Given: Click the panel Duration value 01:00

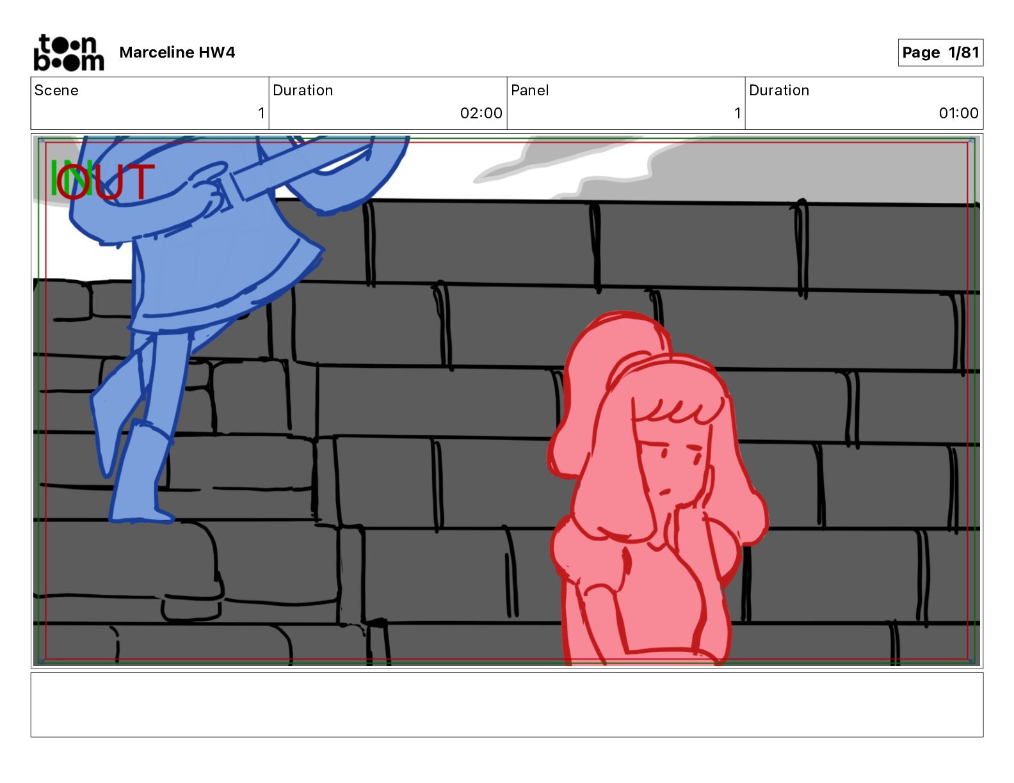Looking at the screenshot, I should 958,113.
